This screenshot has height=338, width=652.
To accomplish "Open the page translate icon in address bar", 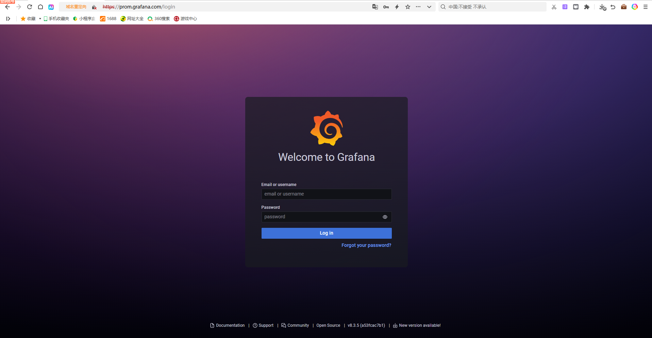I will 375,7.
